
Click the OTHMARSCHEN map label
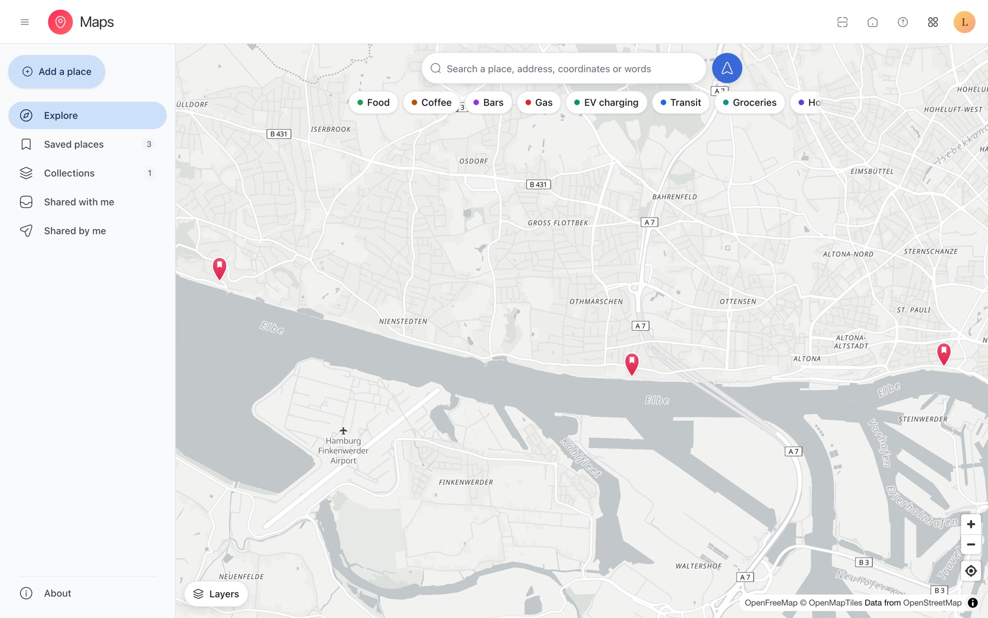pos(596,302)
